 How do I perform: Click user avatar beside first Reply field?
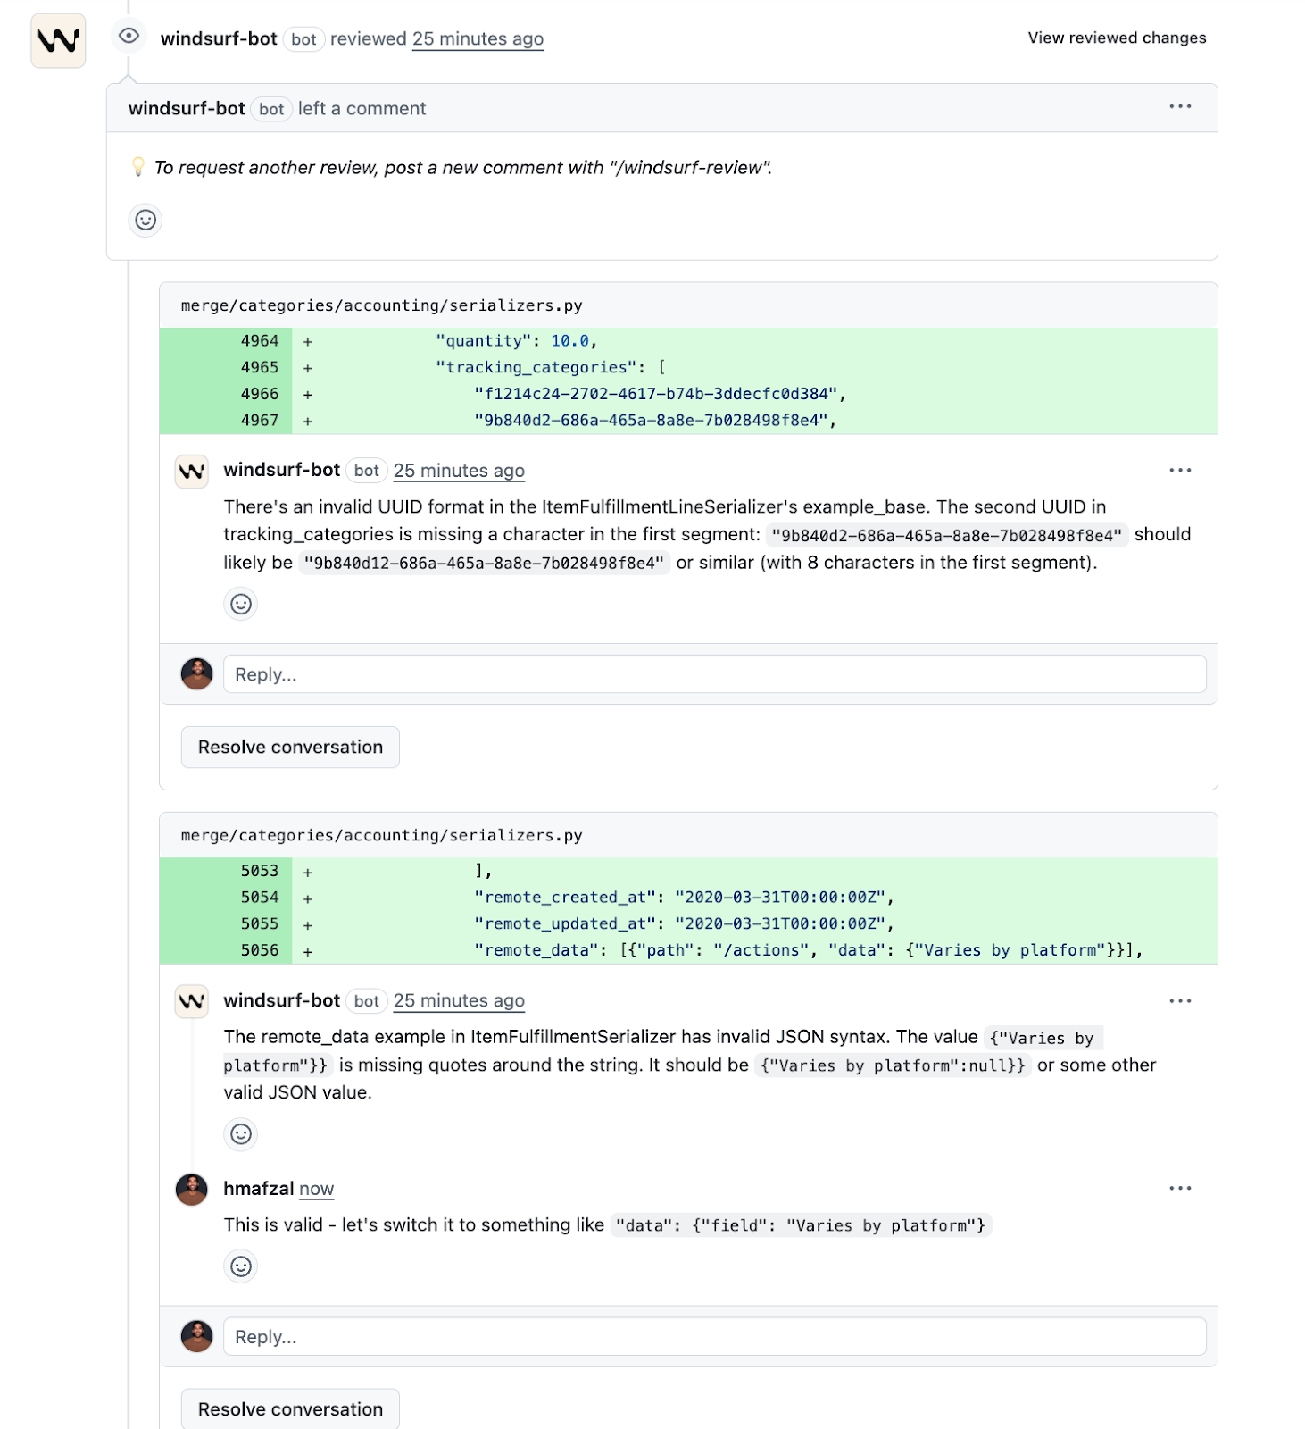click(x=196, y=673)
